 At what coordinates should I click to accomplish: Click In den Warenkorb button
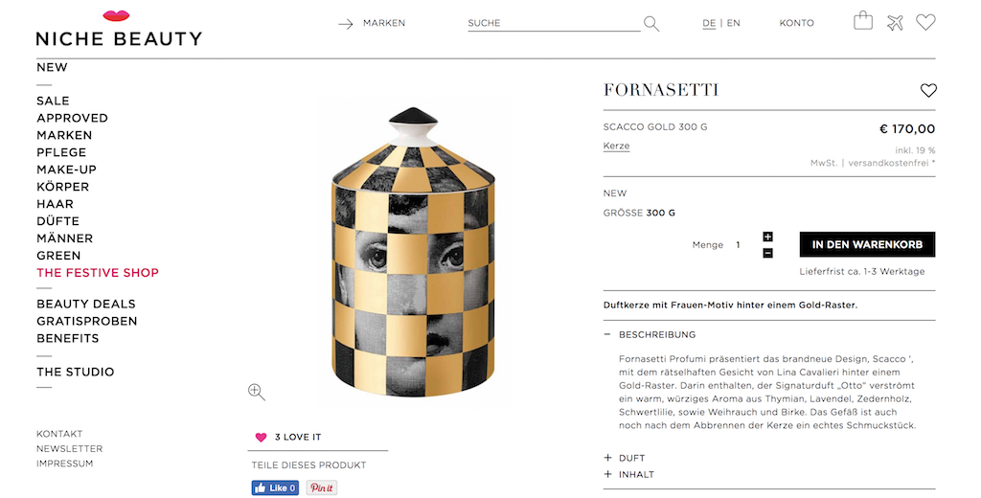point(867,244)
